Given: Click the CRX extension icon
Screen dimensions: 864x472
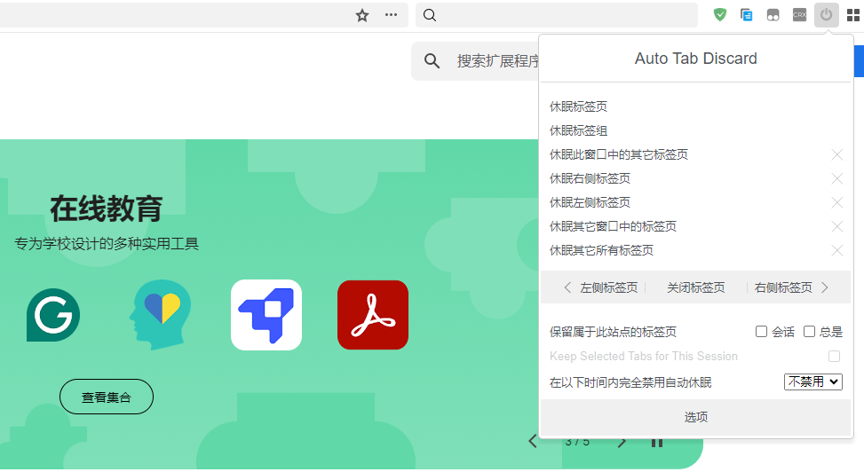Looking at the screenshot, I should pos(799,15).
